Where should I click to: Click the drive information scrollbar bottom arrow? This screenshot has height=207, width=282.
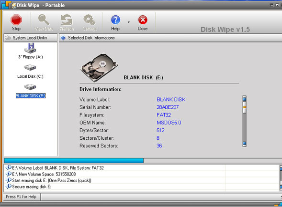click(x=244, y=144)
